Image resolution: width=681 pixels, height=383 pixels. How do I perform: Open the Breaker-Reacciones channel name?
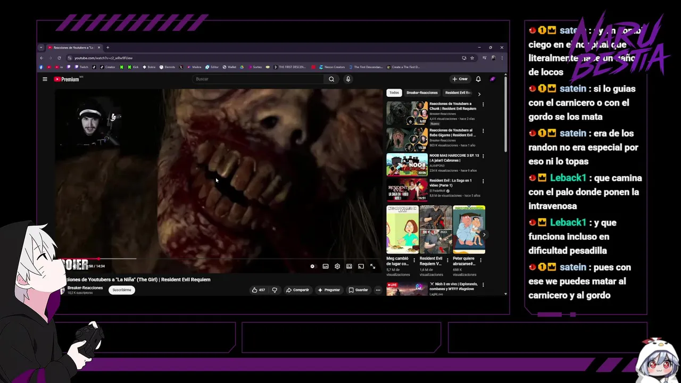[85, 288]
